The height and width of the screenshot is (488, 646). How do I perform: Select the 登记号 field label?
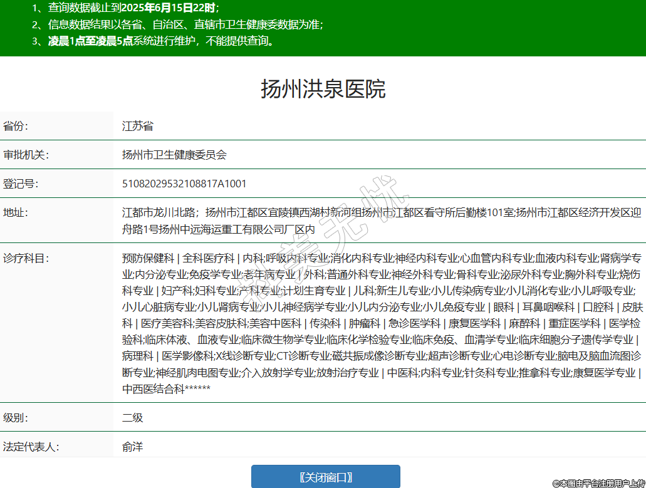[x=21, y=184]
